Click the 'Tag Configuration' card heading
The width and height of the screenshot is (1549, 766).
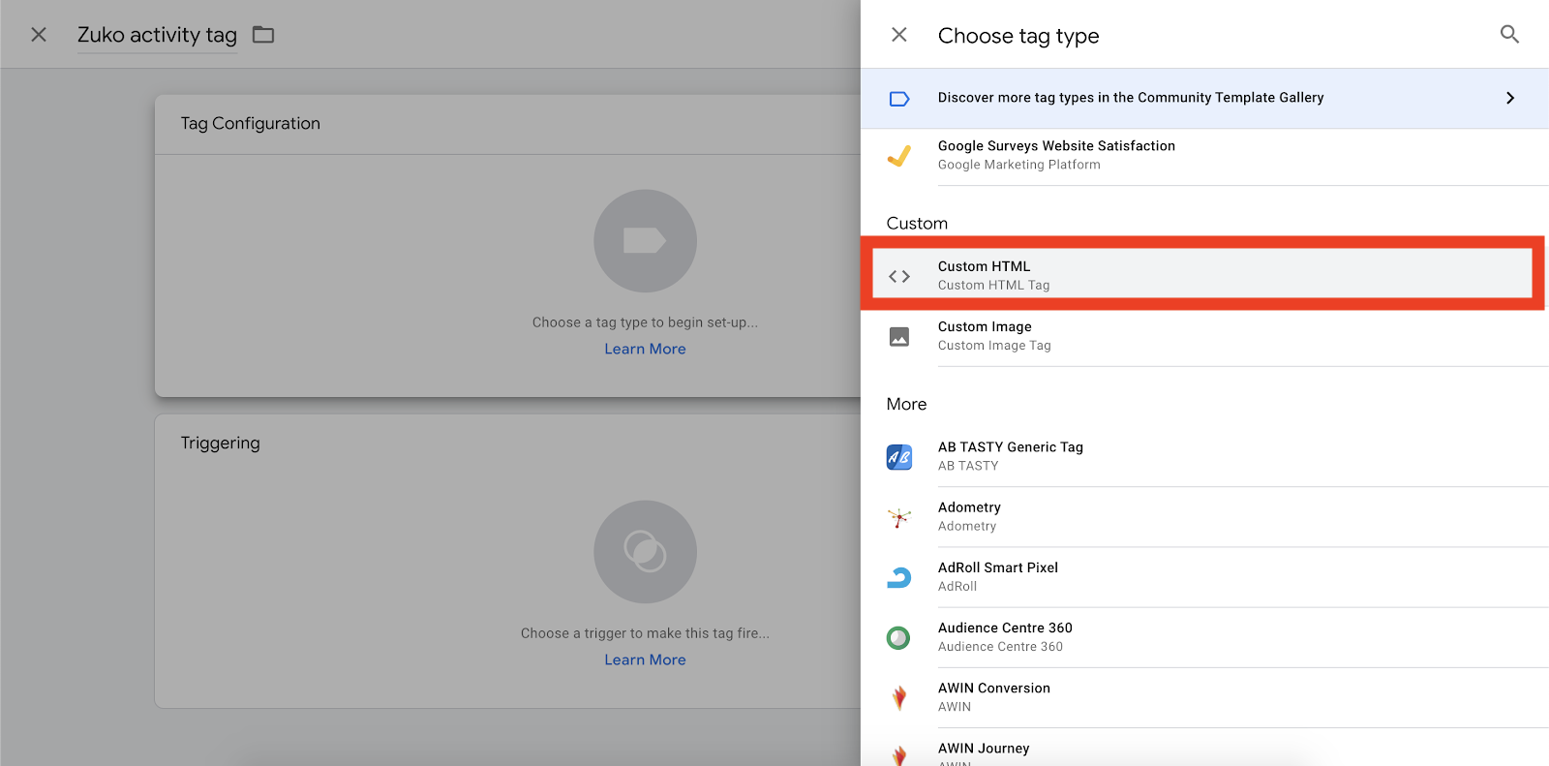[250, 123]
